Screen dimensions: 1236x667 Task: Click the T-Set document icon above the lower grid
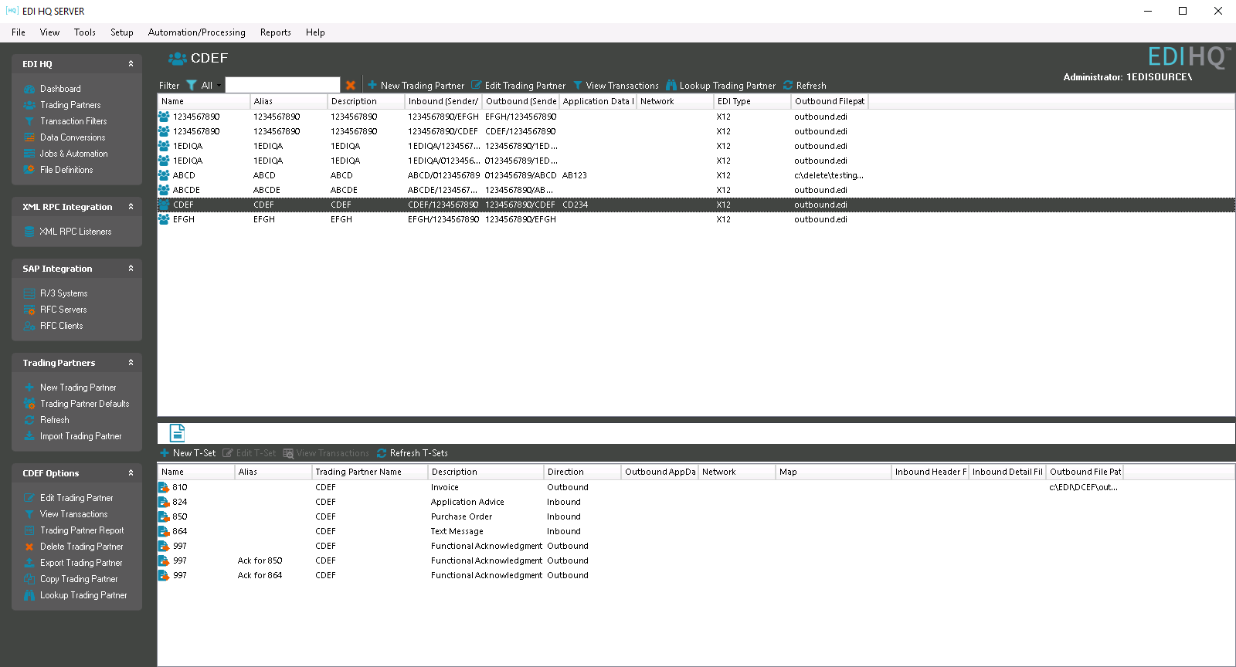[177, 432]
